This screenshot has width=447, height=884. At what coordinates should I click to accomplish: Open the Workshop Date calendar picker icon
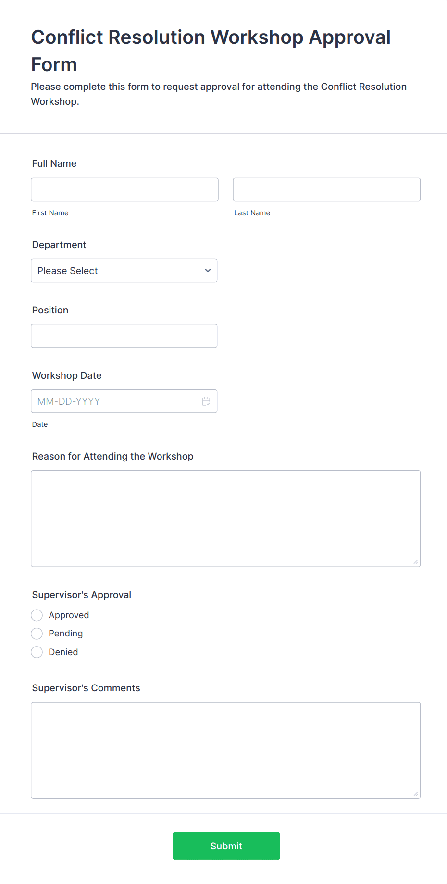(x=206, y=401)
